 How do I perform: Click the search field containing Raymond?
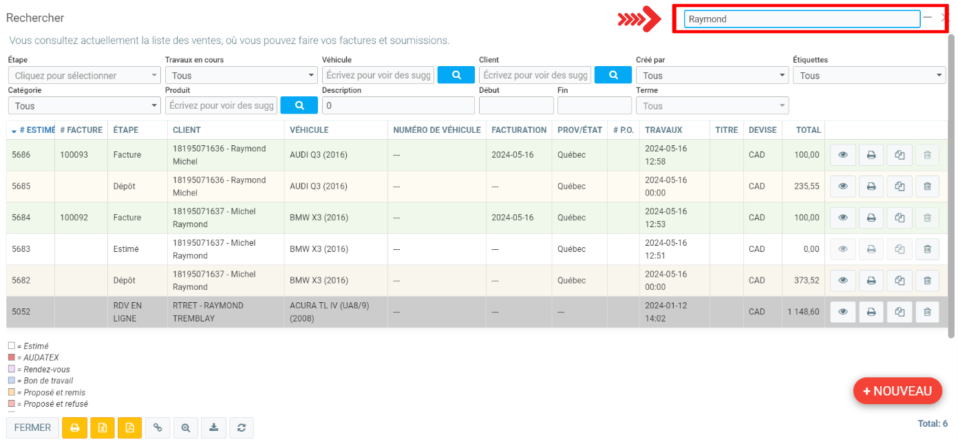click(x=801, y=19)
